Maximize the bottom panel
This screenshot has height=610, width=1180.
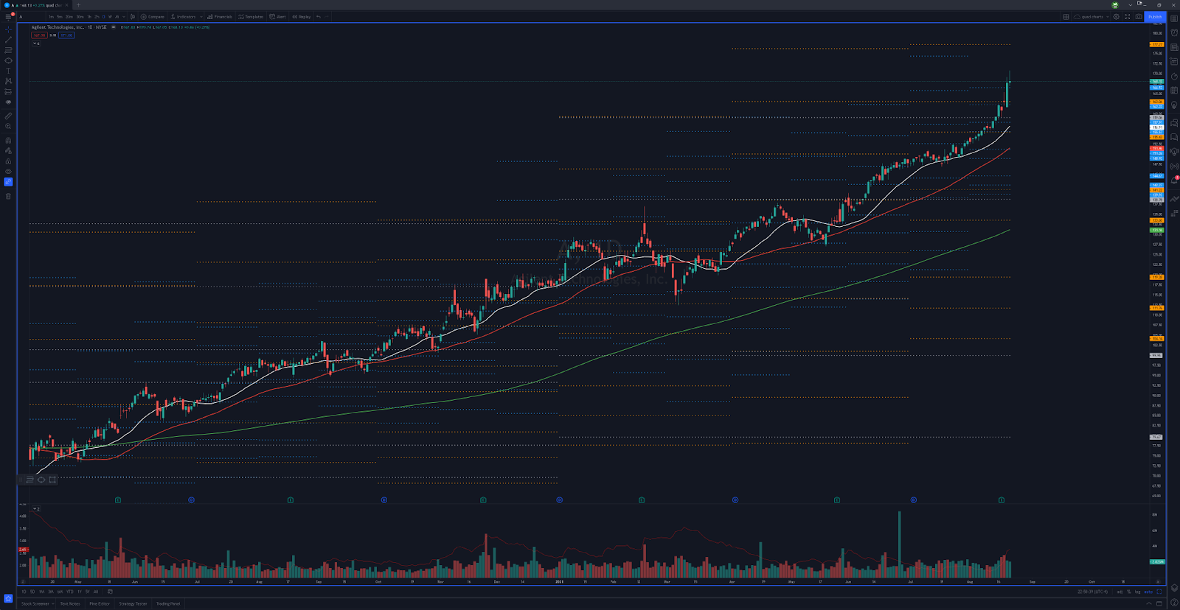[1158, 603]
